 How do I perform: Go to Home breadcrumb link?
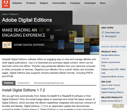[4, 14]
